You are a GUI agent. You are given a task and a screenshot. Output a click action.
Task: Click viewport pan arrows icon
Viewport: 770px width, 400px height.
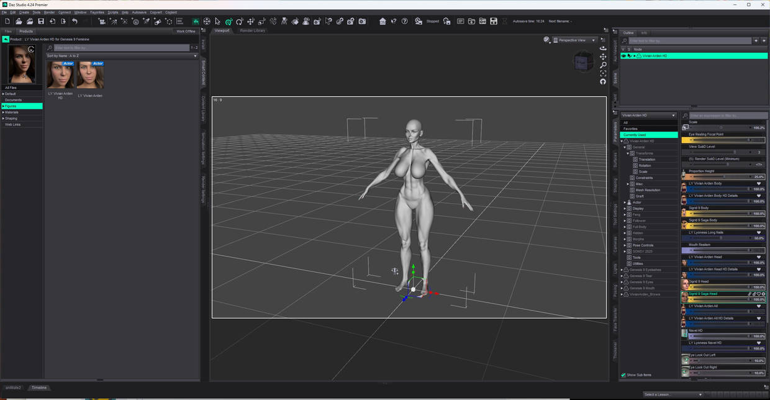[x=603, y=57]
